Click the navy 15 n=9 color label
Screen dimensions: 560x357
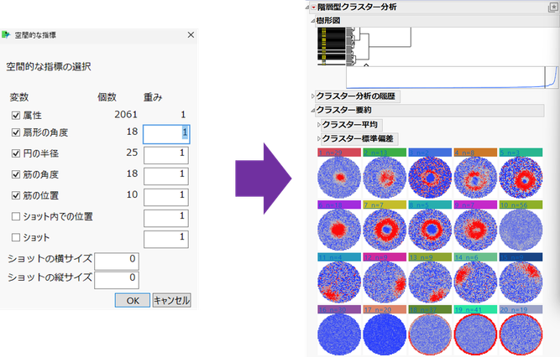click(x=521, y=257)
